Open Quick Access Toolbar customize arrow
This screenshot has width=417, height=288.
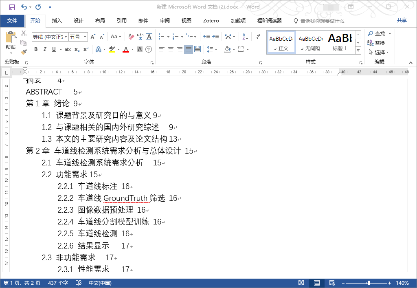click(x=50, y=7)
